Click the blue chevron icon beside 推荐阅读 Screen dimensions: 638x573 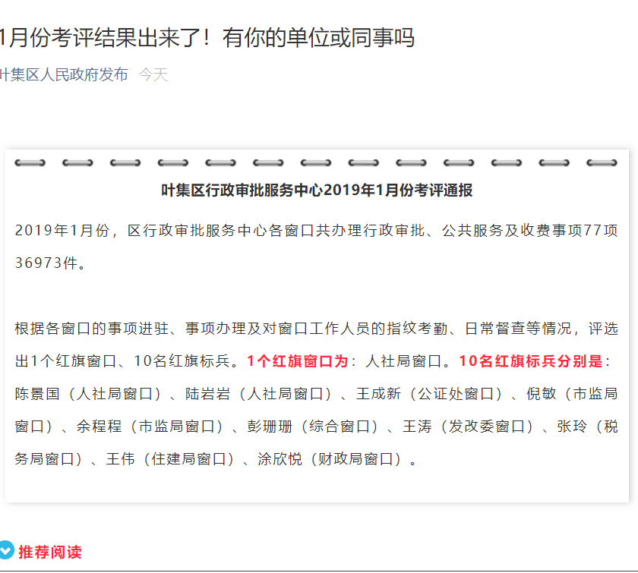[7, 551]
